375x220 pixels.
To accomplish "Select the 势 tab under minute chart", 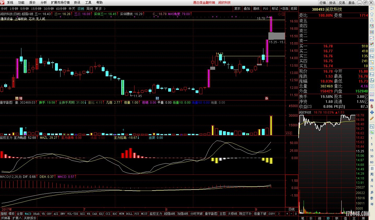I will tap(328, 218).
